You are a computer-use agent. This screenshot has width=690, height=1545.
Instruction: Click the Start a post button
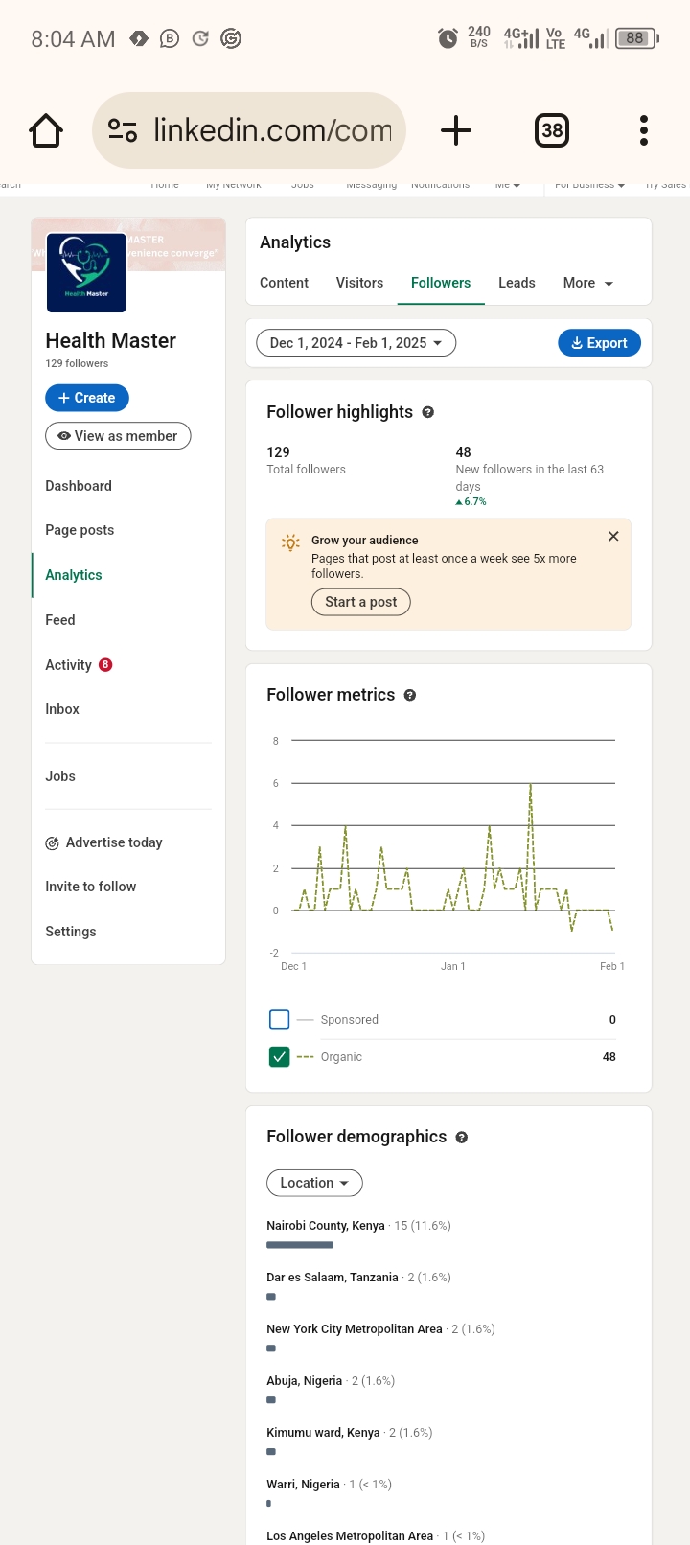361,602
